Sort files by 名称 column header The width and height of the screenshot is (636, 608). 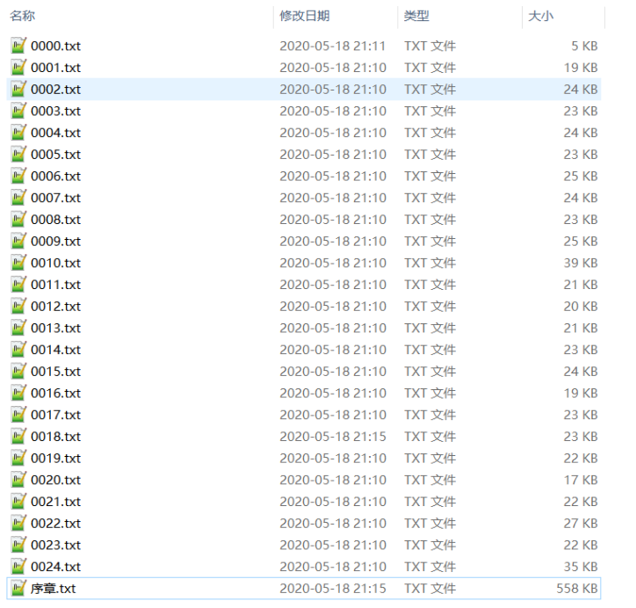tap(23, 16)
